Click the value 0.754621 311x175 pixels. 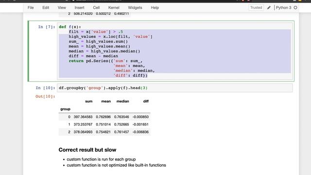tap(103, 132)
